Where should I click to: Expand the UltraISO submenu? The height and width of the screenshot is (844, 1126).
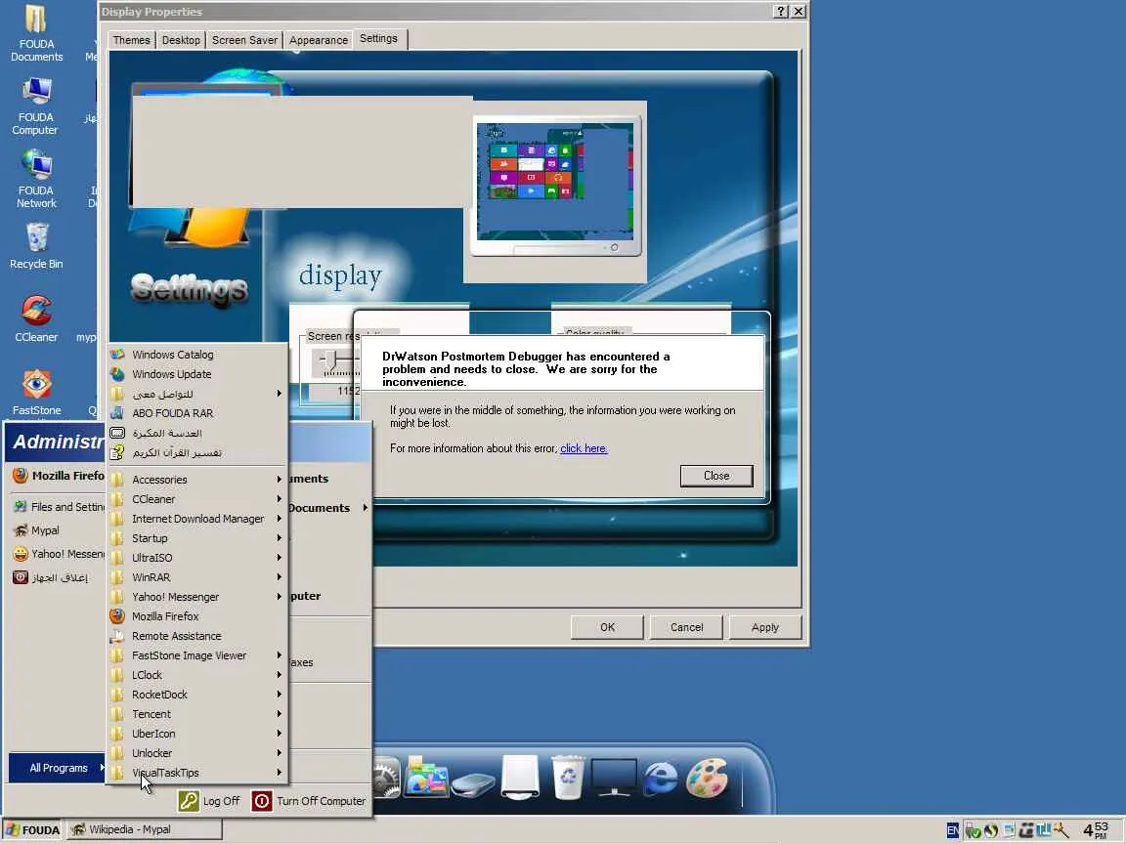coord(197,558)
